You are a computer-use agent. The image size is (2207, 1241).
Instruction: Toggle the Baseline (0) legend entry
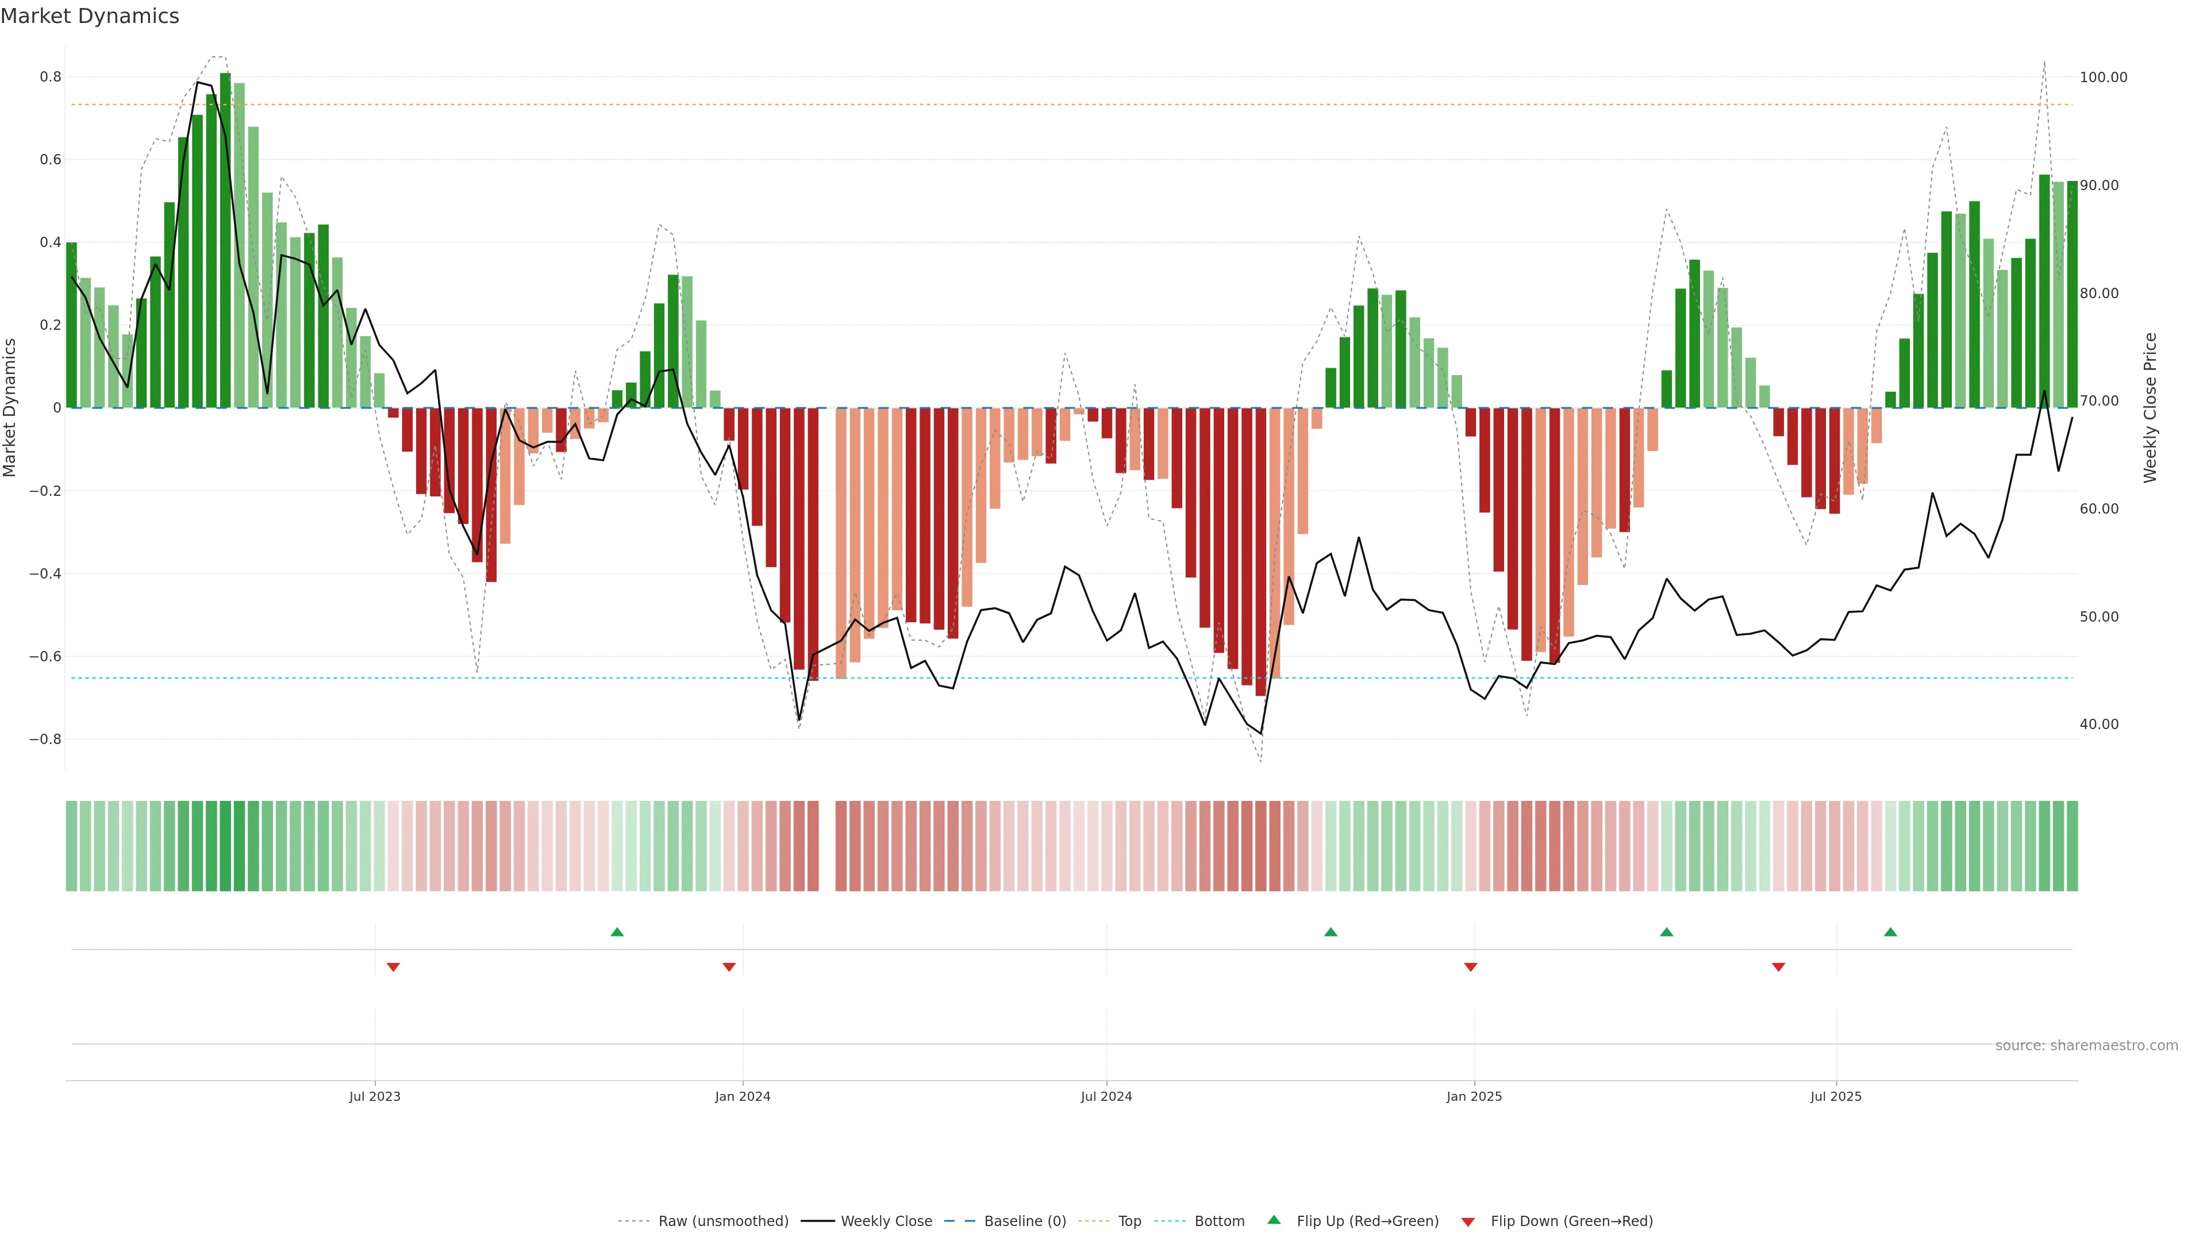[x=1025, y=1221]
